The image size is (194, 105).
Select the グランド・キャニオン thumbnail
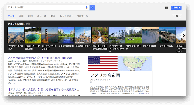[16, 35]
